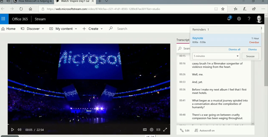Open the 5 minutes snooze dropdown
The height and width of the screenshot is (137, 268).
point(216,56)
